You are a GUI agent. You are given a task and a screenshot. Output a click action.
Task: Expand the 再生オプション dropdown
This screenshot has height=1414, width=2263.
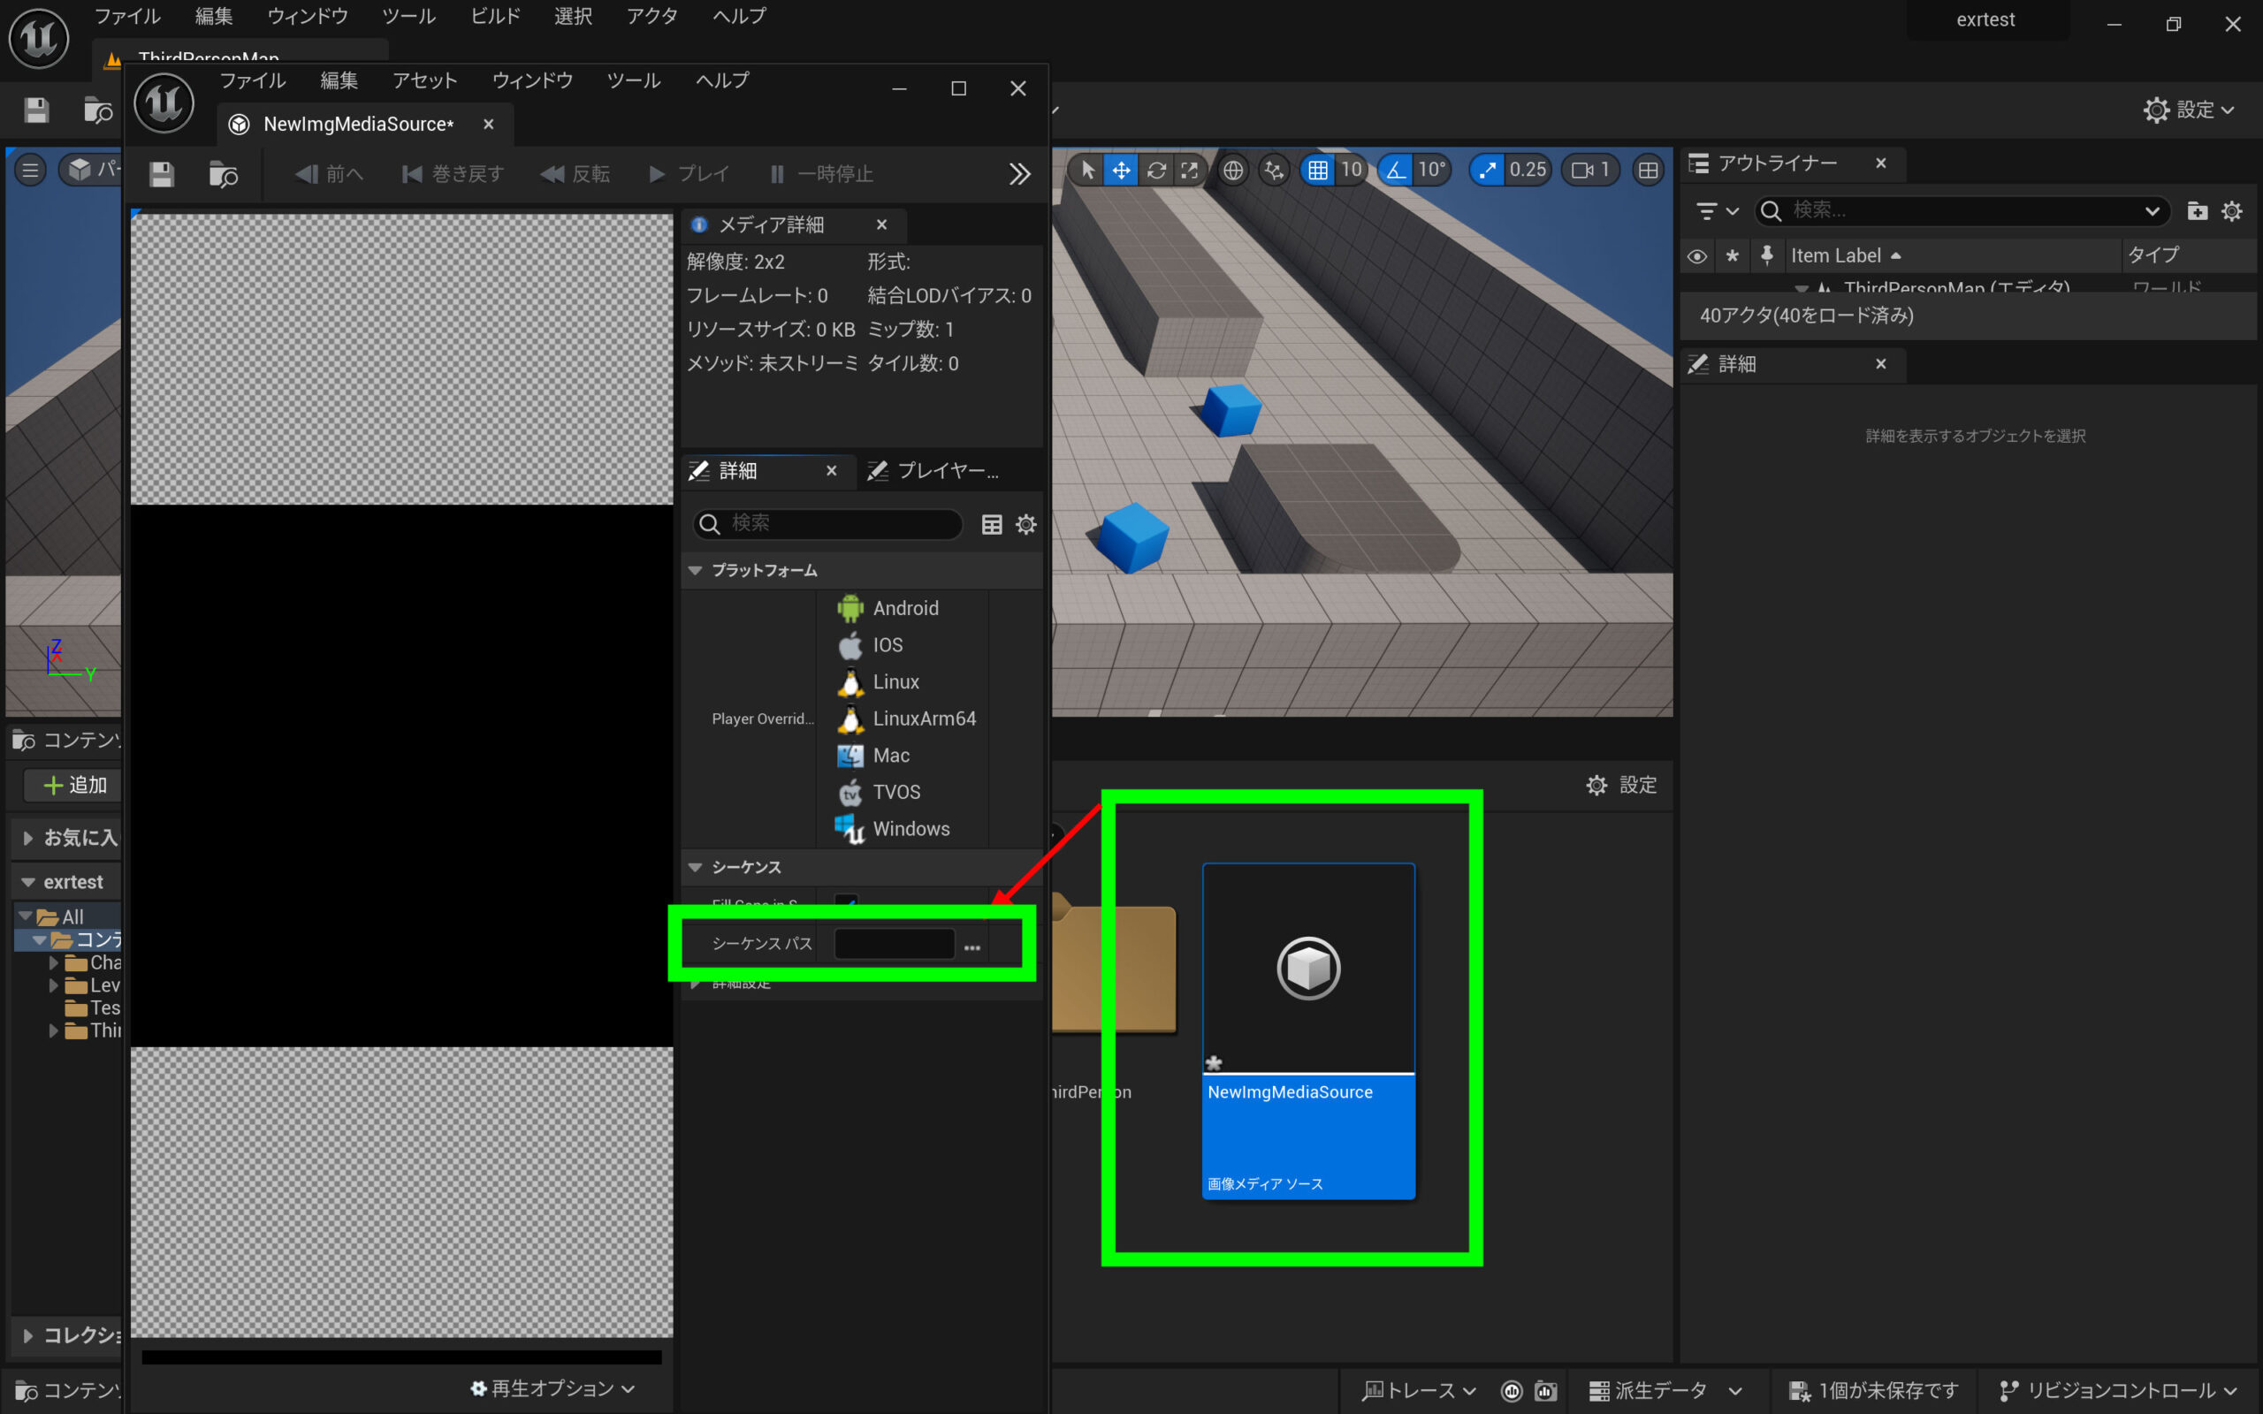coord(552,1387)
